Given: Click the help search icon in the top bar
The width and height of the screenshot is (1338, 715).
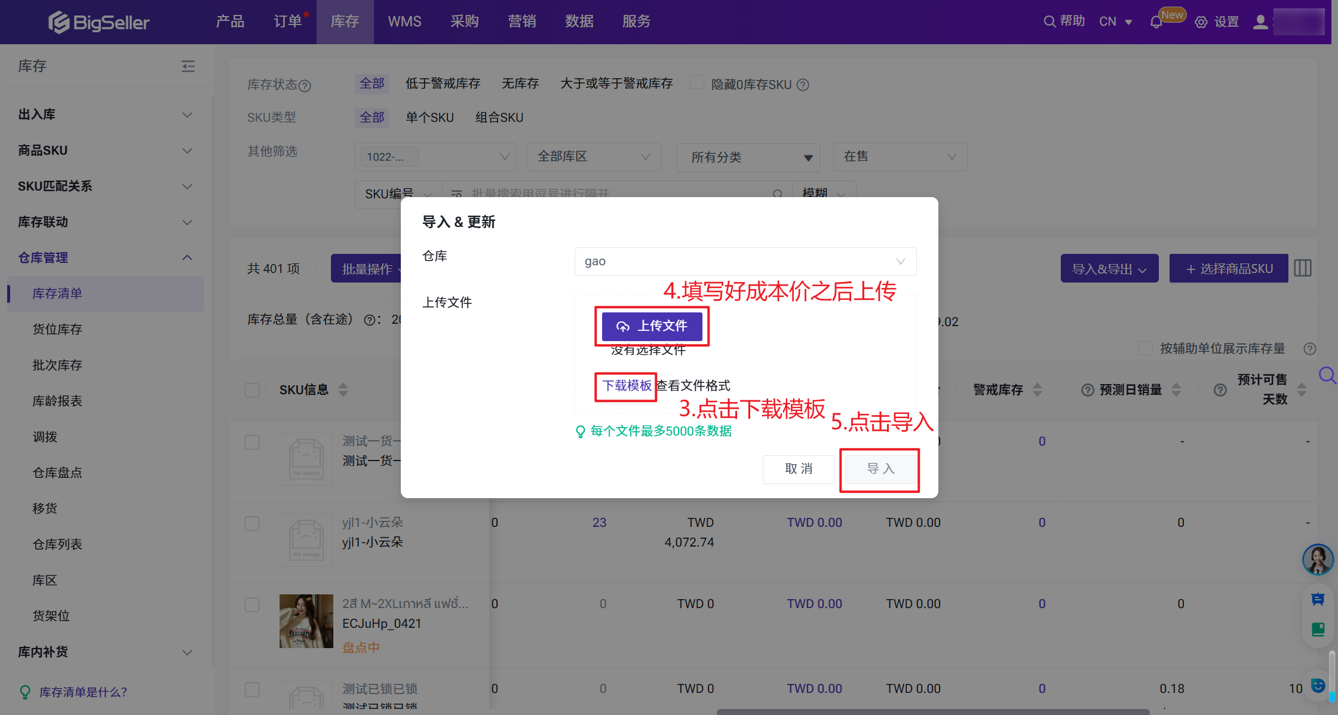Looking at the screenshot, I should coord(1049,22).
